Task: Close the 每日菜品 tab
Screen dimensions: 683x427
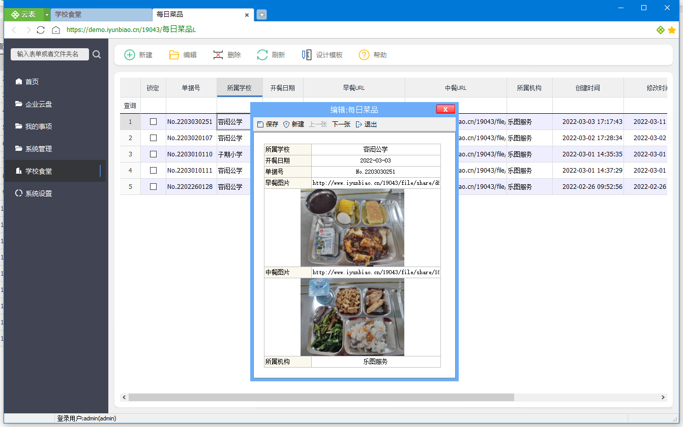Action: pos(247,15)
